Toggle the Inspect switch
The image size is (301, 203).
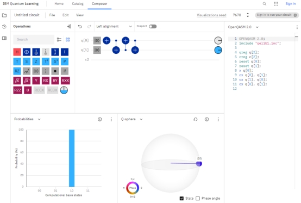(x=153, y=26)
